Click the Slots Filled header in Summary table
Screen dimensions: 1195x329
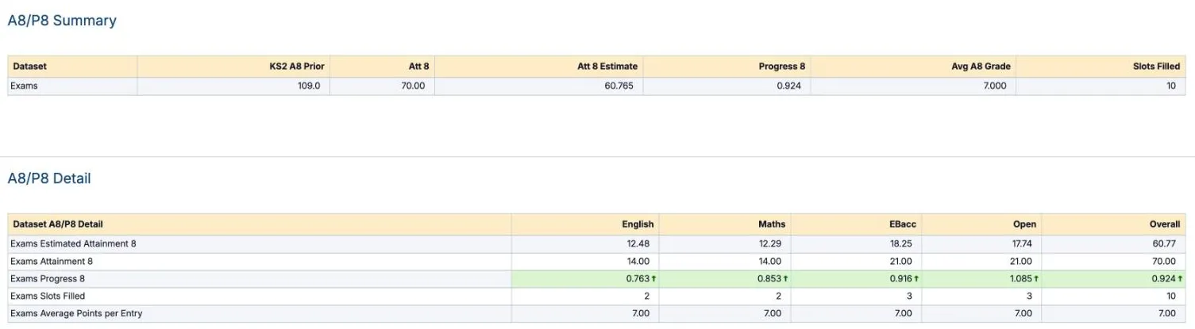point(1101,67)
